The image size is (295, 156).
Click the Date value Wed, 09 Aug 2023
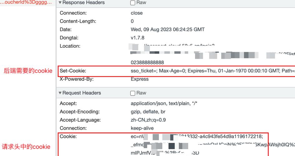[x=168, y=30]
